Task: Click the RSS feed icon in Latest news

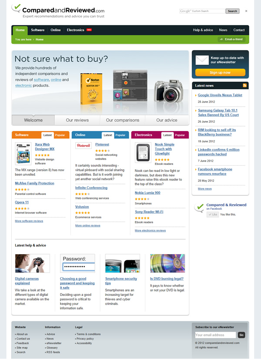Action: tap(244, 85)
